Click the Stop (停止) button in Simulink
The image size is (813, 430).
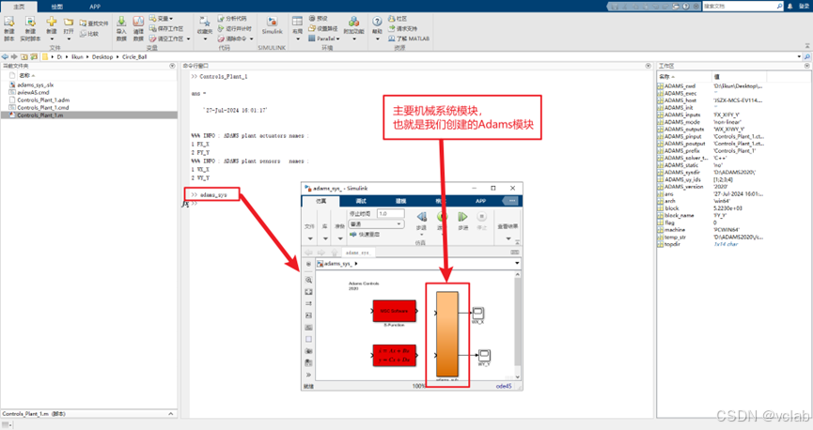click(x=481, y=217)
